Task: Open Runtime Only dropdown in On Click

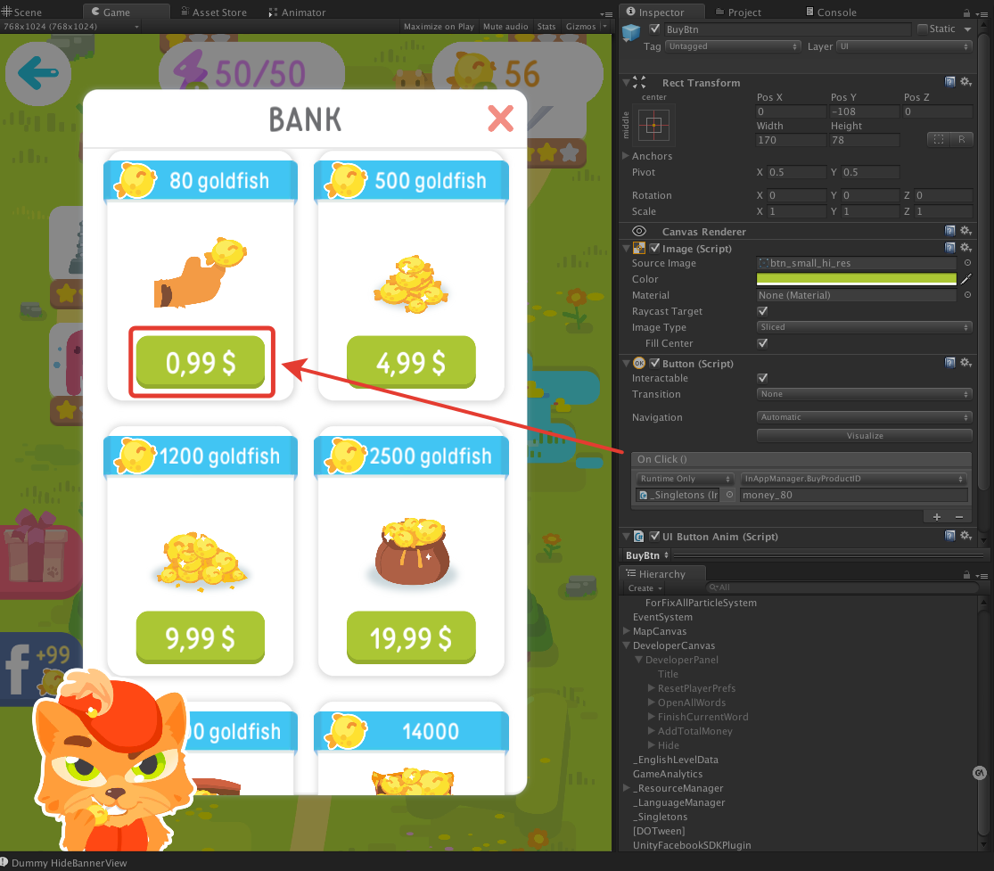Action: (x=685, y=479)
